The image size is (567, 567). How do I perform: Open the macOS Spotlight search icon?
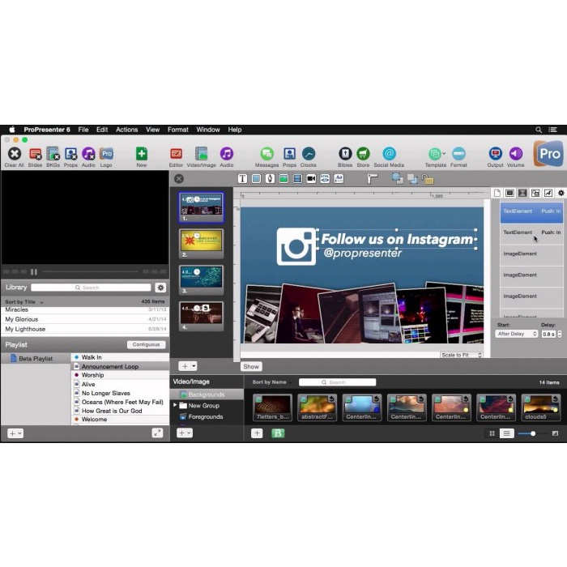coord(539,130)
